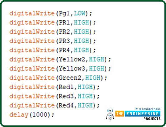
Task: Click the HIGH constant on PR2 line
Action: tap(81, 32)
